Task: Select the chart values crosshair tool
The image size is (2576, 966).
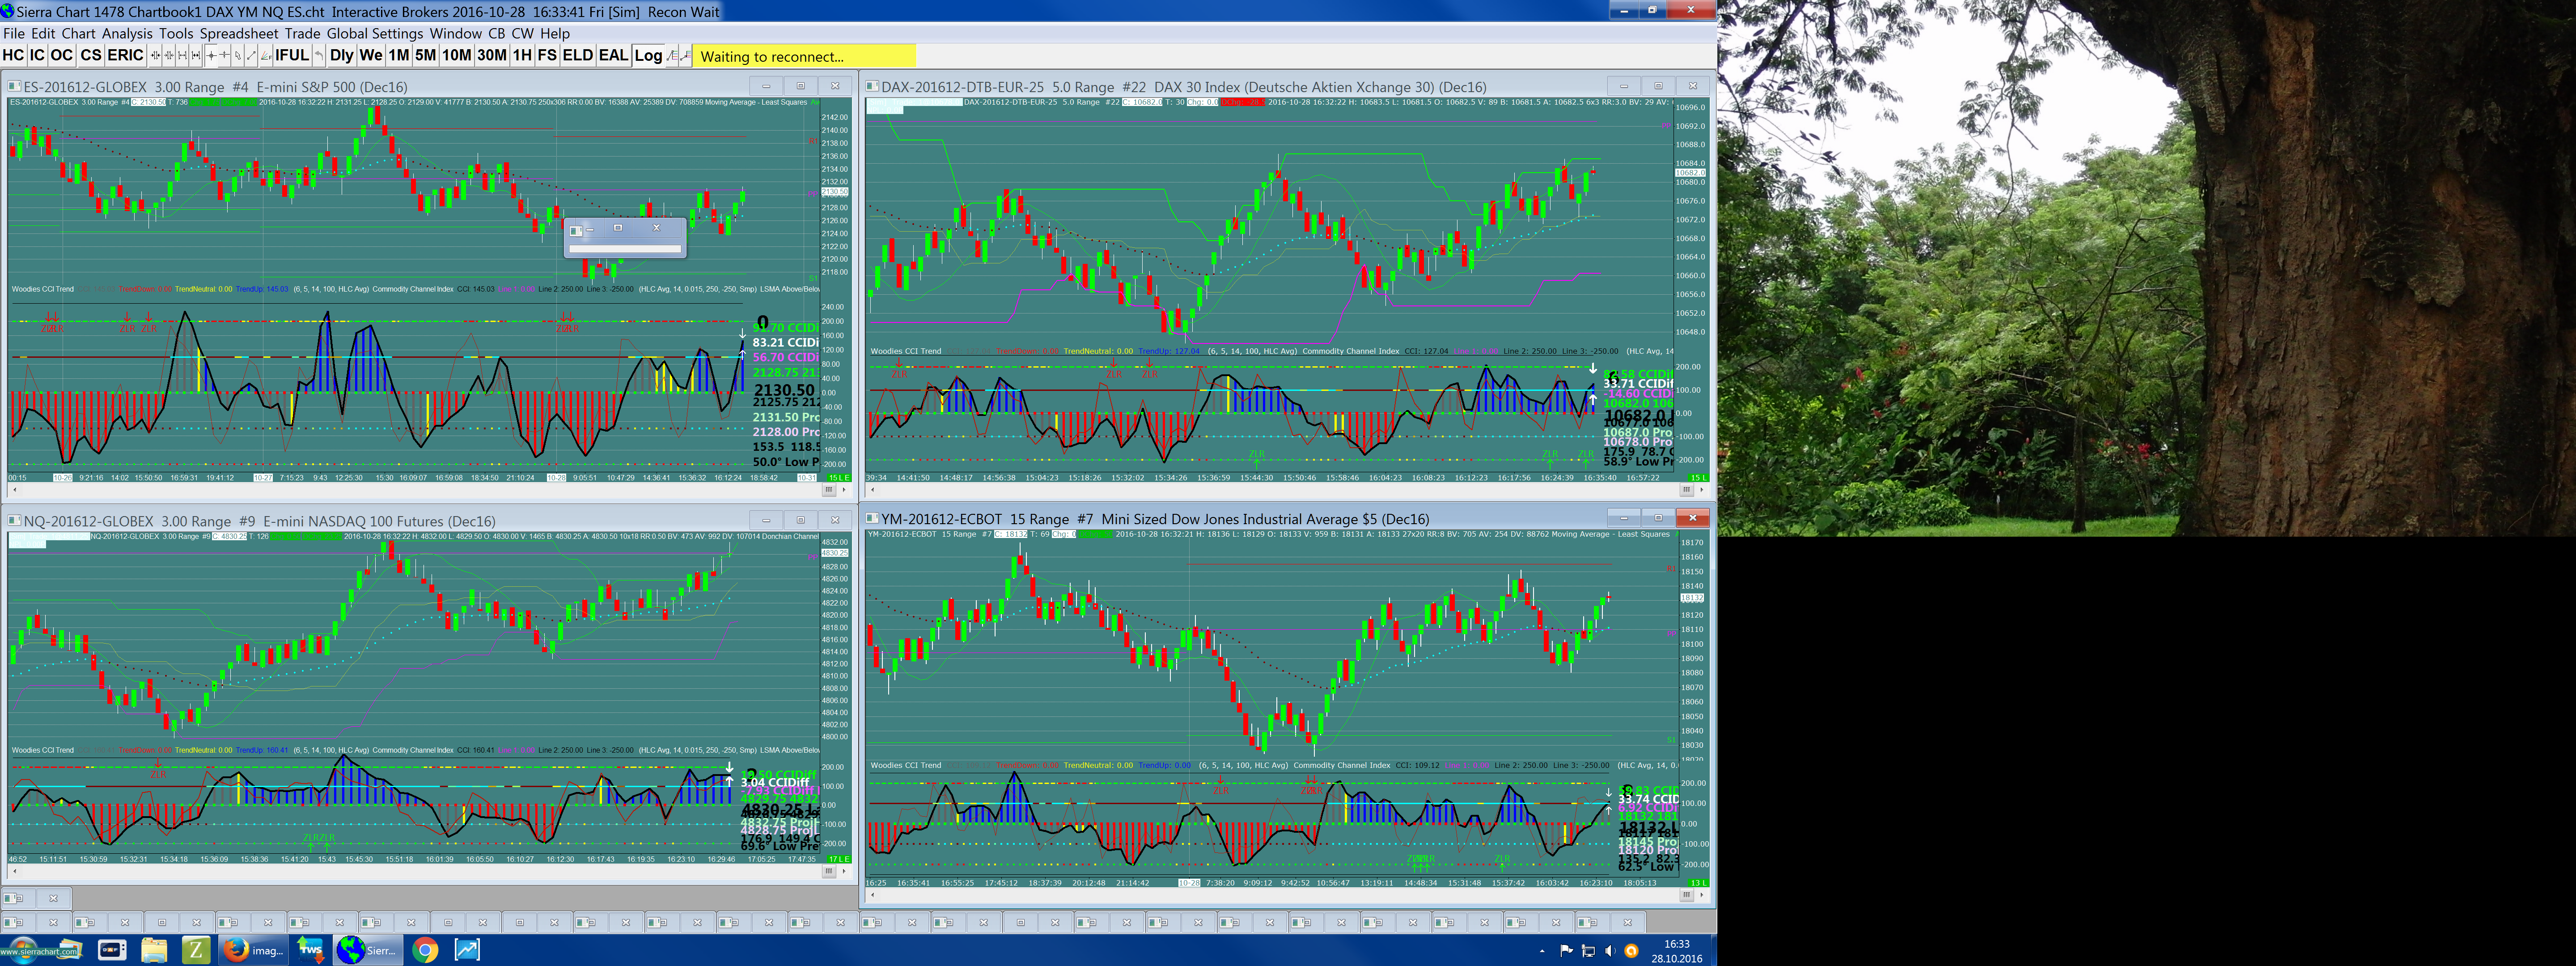Action: (x=211, y=55)
